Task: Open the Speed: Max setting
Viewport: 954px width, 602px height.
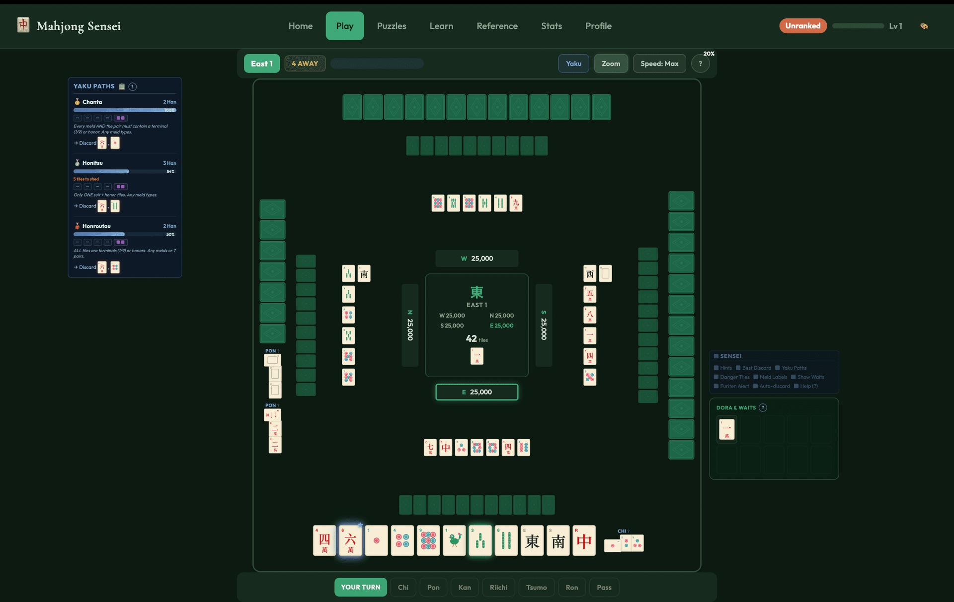Action: (x=659, y=63)
